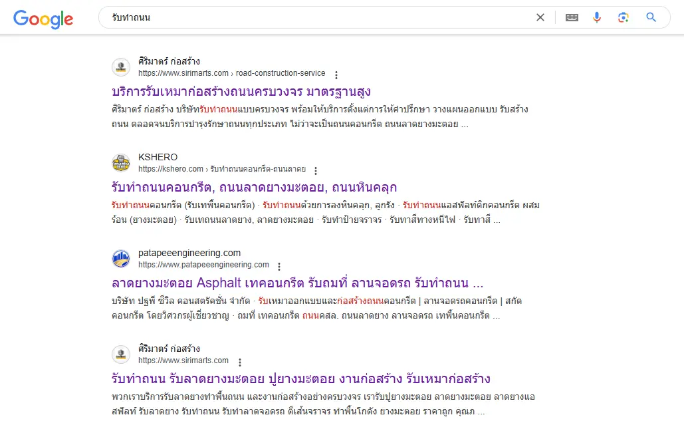The image size is (684, 439).
Task: Click the patapeeengineering.com site name
Action: tap(189, 253)
